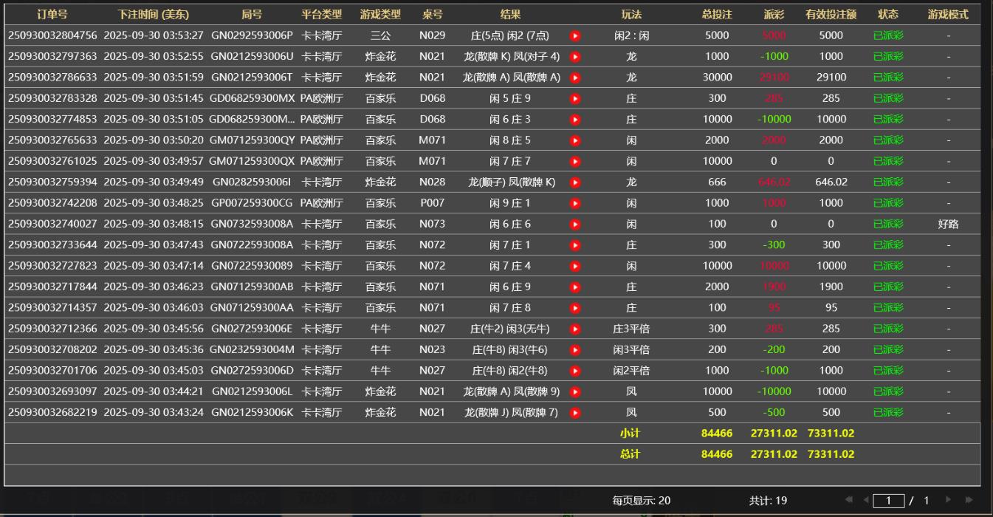Play the replay of the 闲 7 庄 7 result
Image resolution: width=993 pixels, height=517 pixels.
pyautogui.click(x=575, y=161)
